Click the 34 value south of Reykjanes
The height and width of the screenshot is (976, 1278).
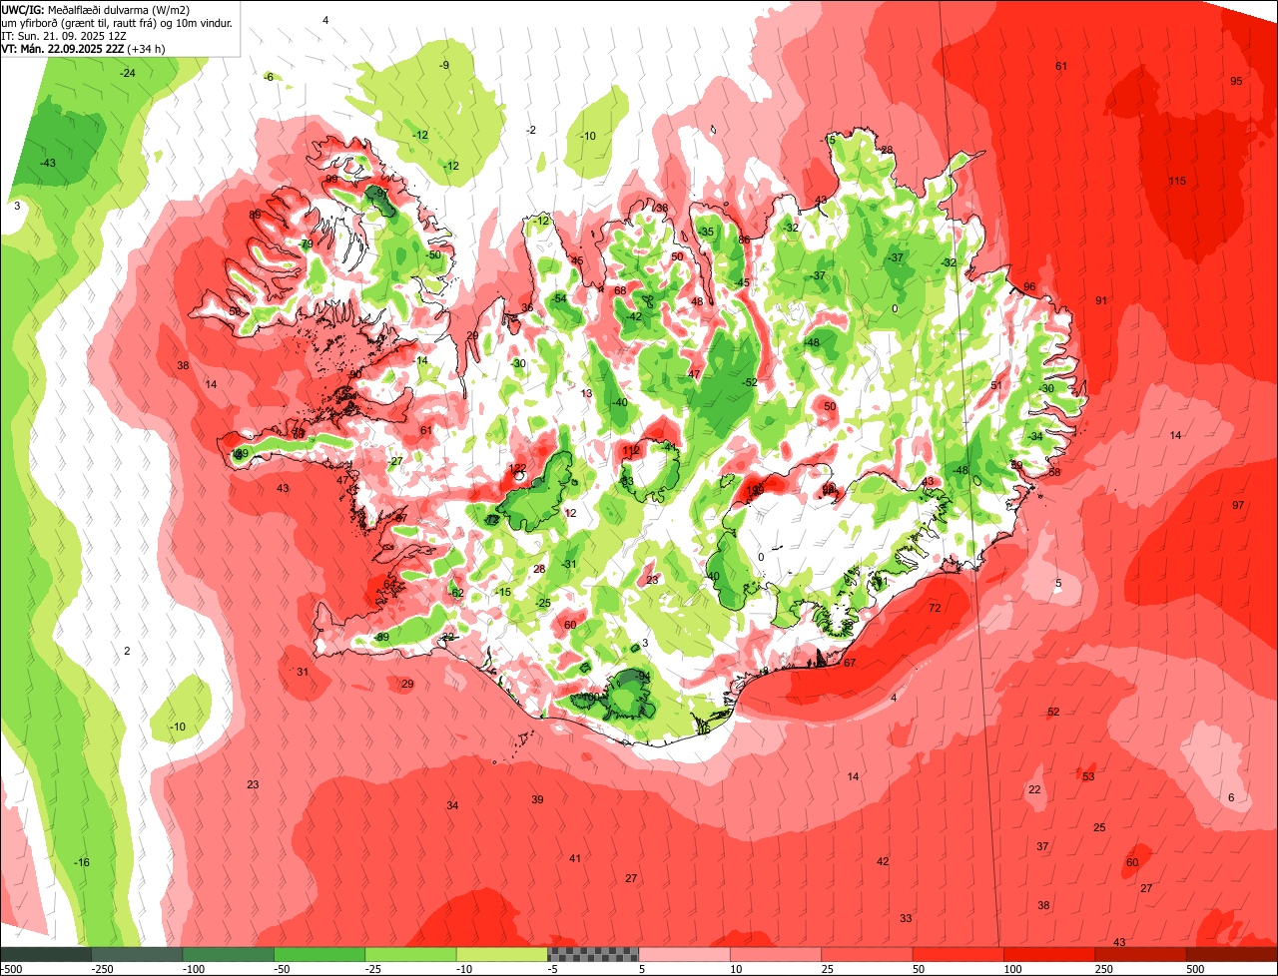pos(452,805)
